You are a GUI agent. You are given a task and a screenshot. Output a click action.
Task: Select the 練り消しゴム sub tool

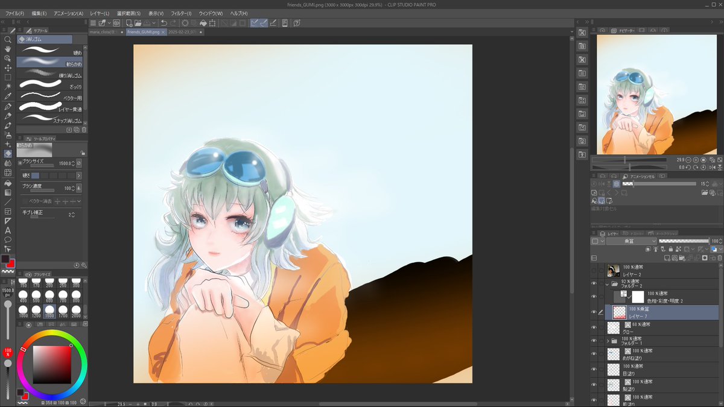click(x=50, y=74)
